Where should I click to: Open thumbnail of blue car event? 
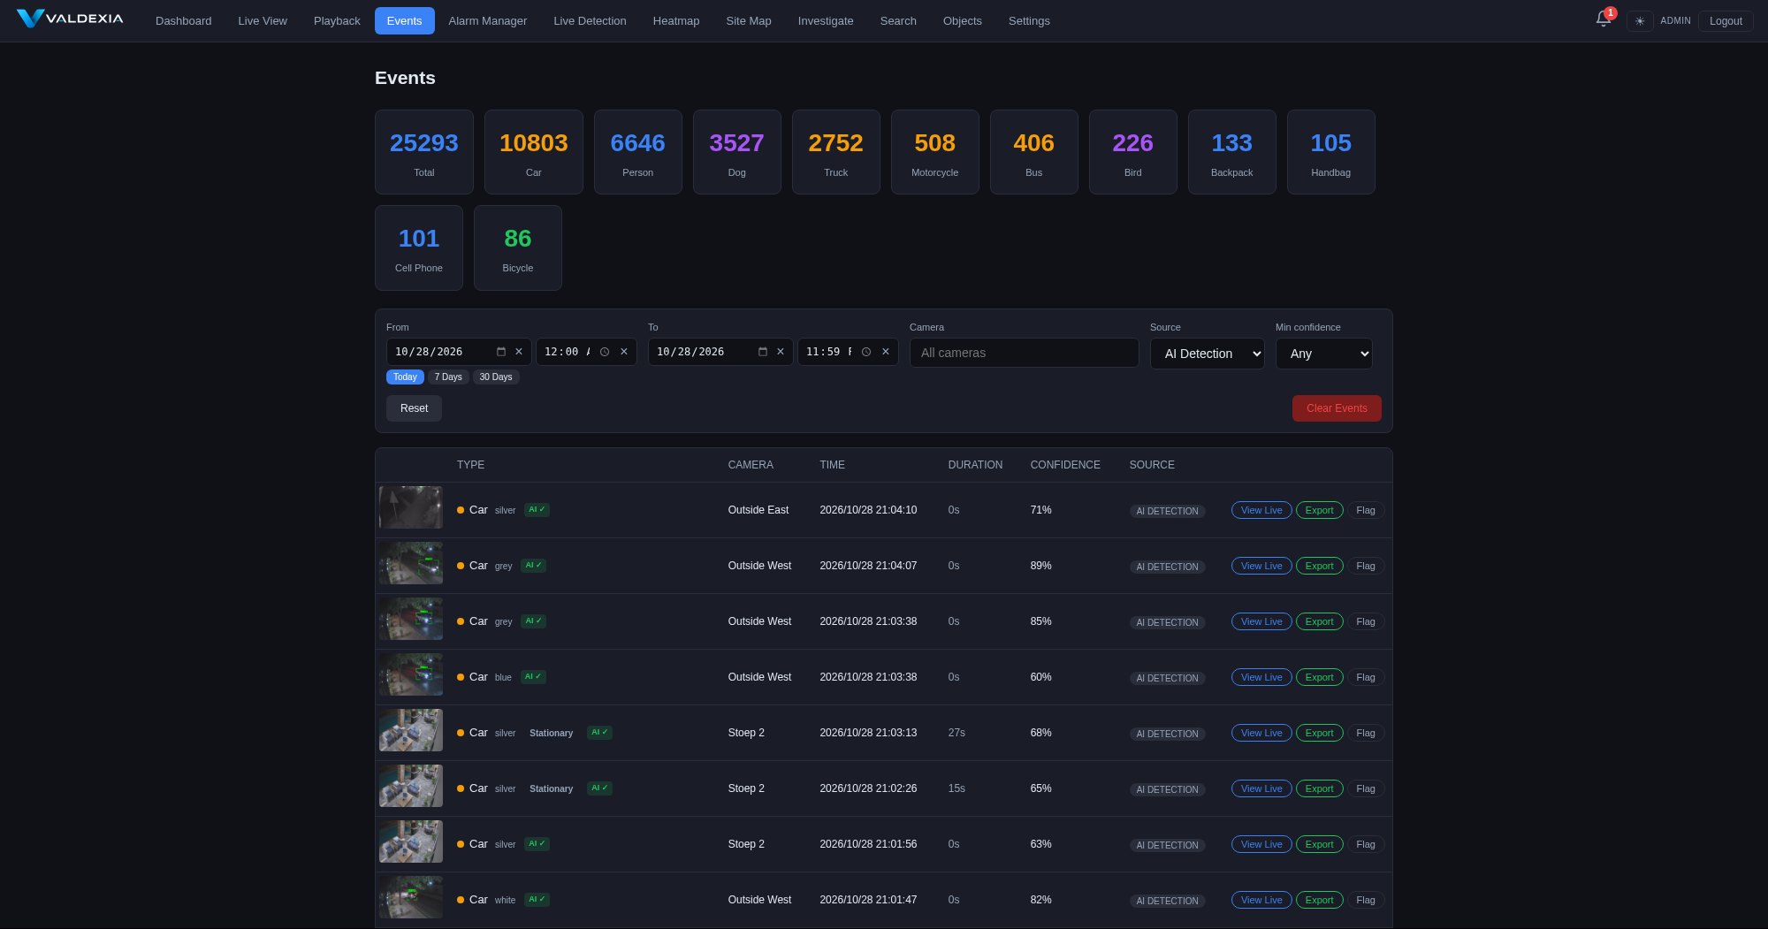pyautogui.click(x=411, y=674)
